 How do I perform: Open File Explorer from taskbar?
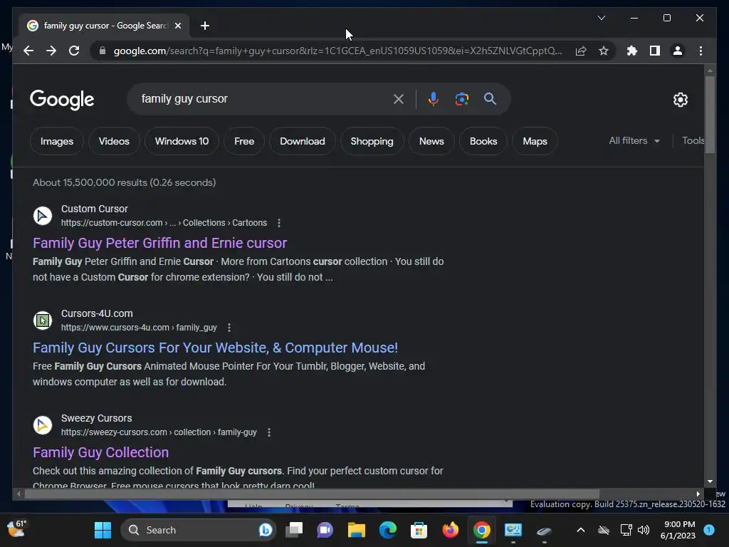tap(357, 530)
